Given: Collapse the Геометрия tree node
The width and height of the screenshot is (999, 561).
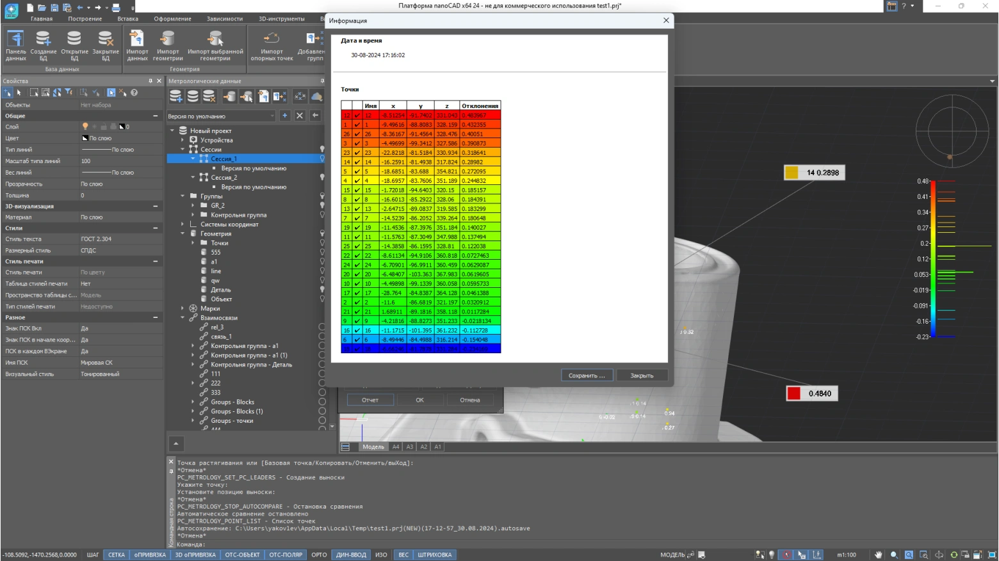Looking at the screenshot, I should click(183, 233).
